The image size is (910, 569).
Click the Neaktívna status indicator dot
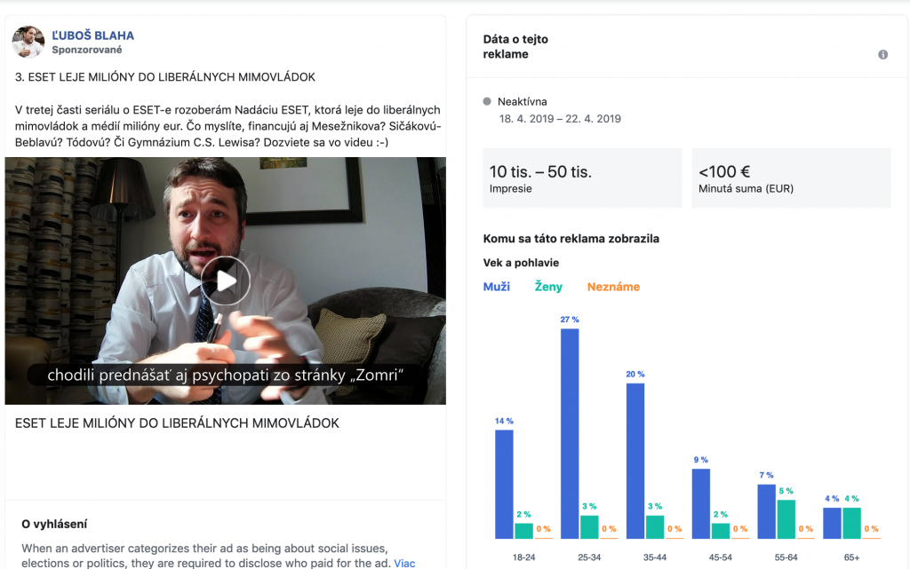tap(487, 101)
